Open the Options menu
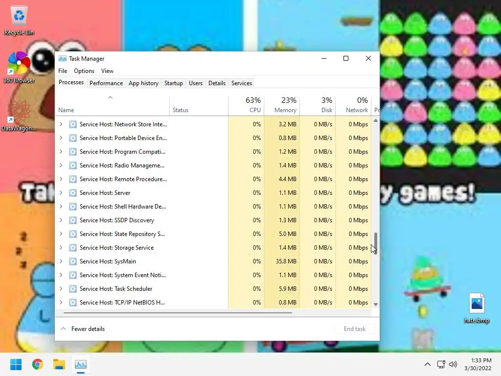 click(84, 71)
